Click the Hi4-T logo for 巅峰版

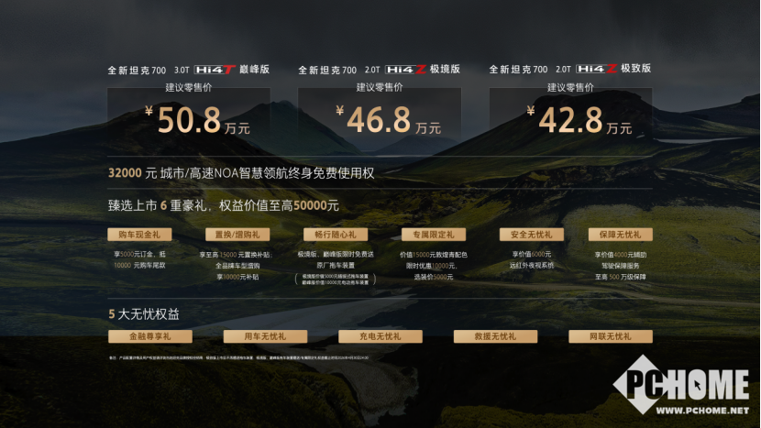(x=217, y=70)
